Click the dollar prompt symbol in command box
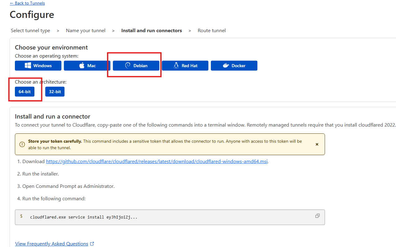 (21, 216)
